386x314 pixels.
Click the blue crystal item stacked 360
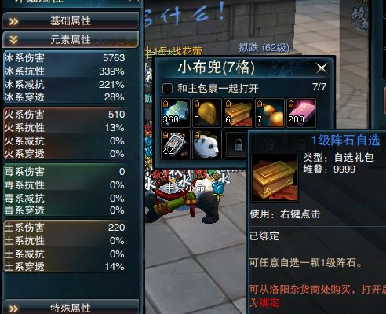tap(176, 113)
